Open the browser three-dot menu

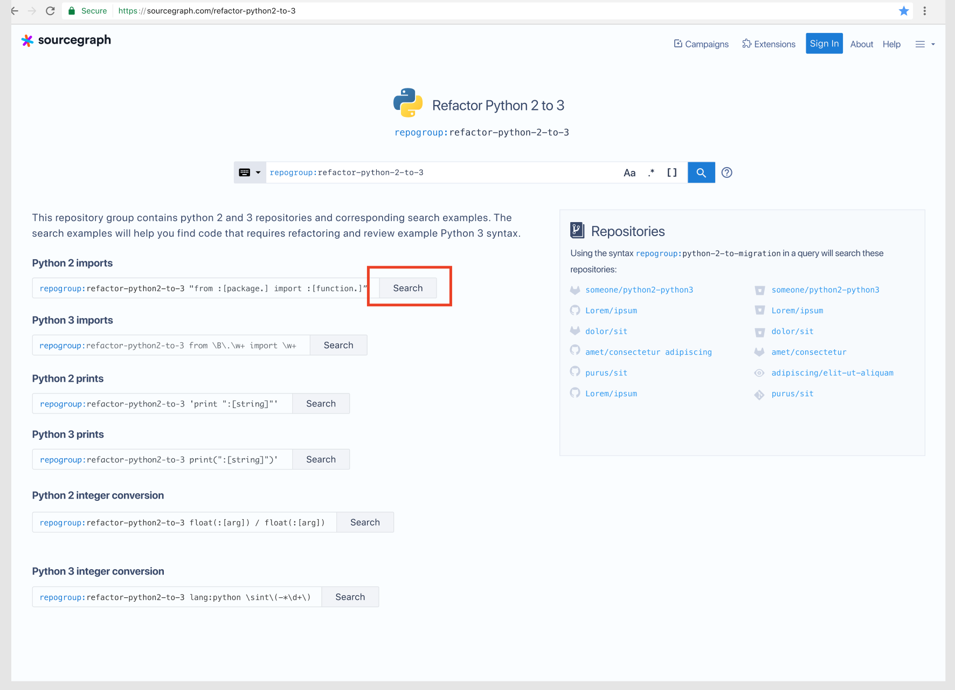tap(925, 11)
